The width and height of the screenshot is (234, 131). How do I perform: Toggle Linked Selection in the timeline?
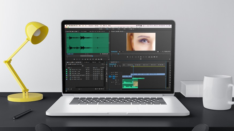pyautogui.click(x=115, y=66)
